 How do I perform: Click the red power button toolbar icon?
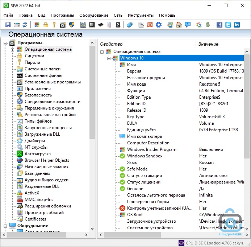150,25
